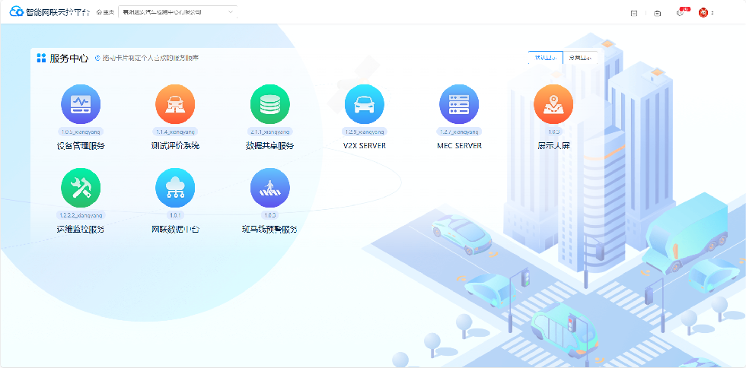Image resolution: width=746 pixels, height=368 pixels.
Task: Click the 1.2.7_xiangyang version tag
Action: pyautogui.click(x=459, y=132)
